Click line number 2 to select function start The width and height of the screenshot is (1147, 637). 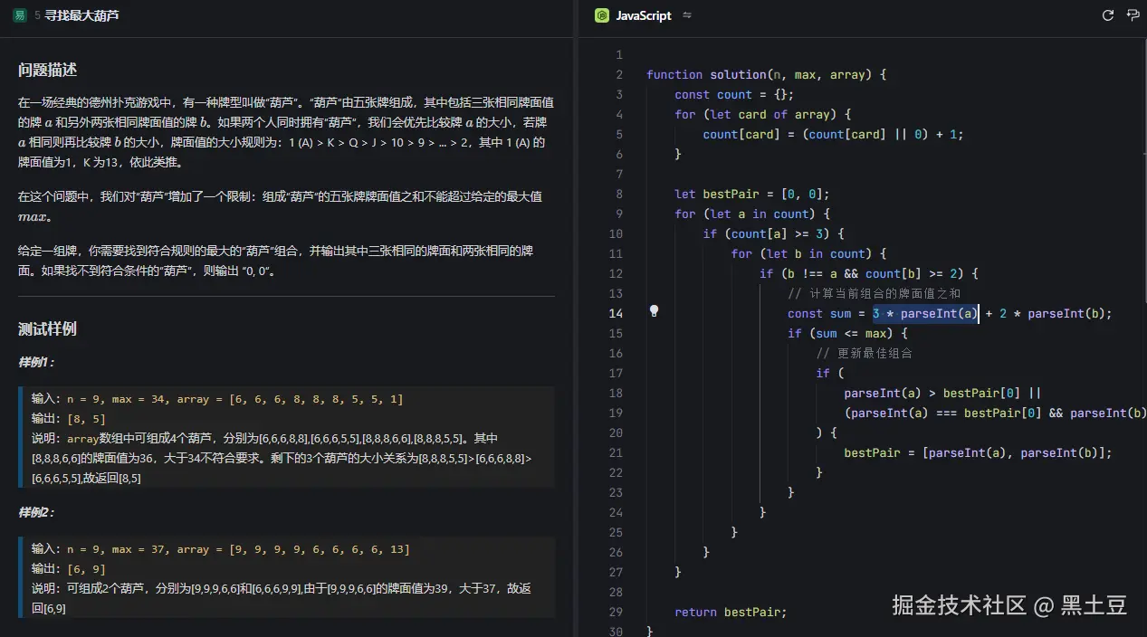(618, 74)
